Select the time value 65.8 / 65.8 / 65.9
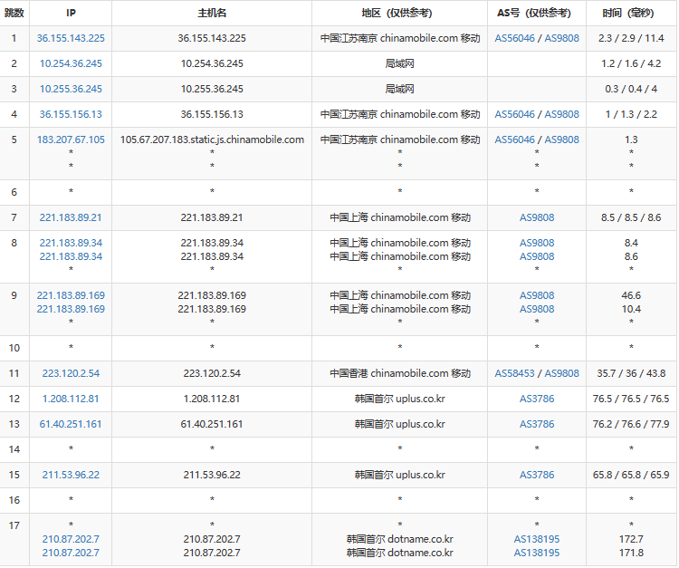679x568 pixels. click(631, 475)
